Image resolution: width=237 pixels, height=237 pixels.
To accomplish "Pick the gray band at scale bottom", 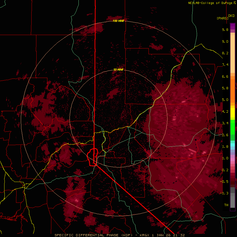I will point(233,198).
